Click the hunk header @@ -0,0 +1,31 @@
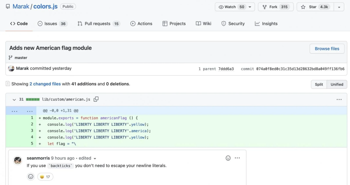This screenshot has width=350, height=185. coord(61,111)
